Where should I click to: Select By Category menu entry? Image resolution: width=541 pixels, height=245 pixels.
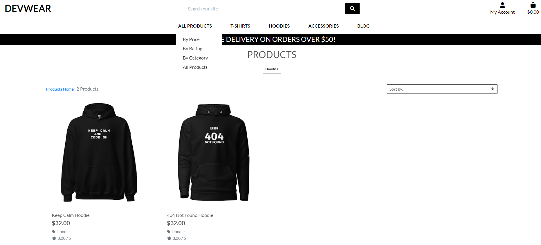tap(195, 58)
